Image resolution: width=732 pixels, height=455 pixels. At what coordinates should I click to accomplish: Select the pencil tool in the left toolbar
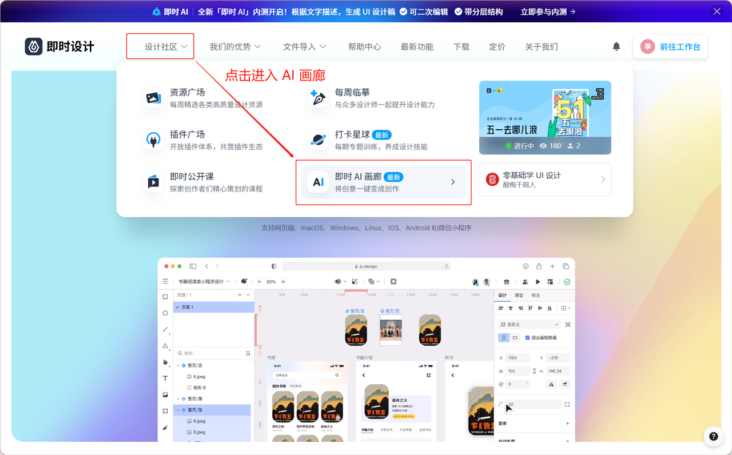[165, 427]
